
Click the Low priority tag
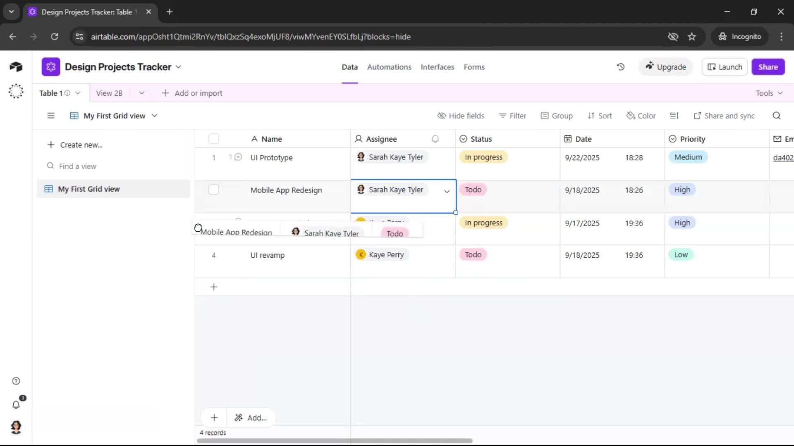[681, 255]
